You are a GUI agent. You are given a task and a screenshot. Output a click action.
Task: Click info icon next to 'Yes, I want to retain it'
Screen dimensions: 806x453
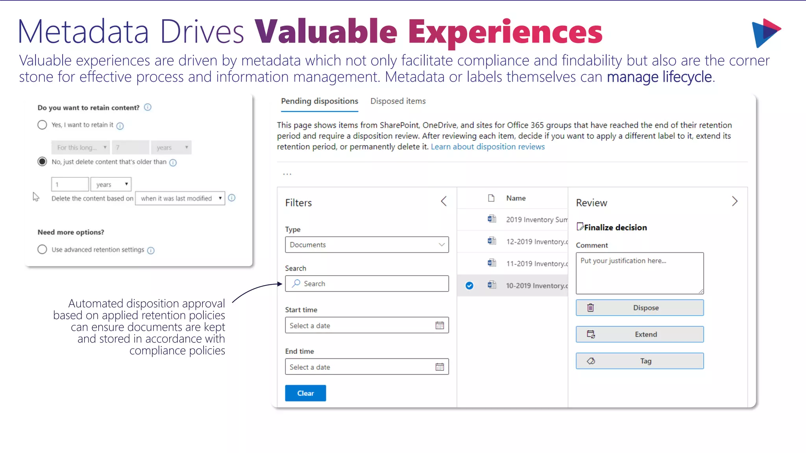pos(120,126)
